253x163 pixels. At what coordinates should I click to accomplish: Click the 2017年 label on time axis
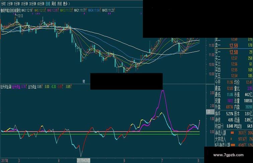pos(5,161)
